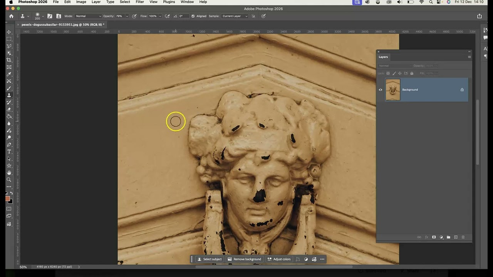Toggle pressure for opacity button
This screenshot has width=493, height=277.
coord(134,16)
